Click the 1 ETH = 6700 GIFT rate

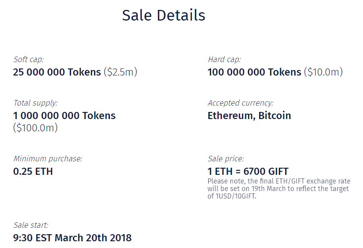(248, 171)
